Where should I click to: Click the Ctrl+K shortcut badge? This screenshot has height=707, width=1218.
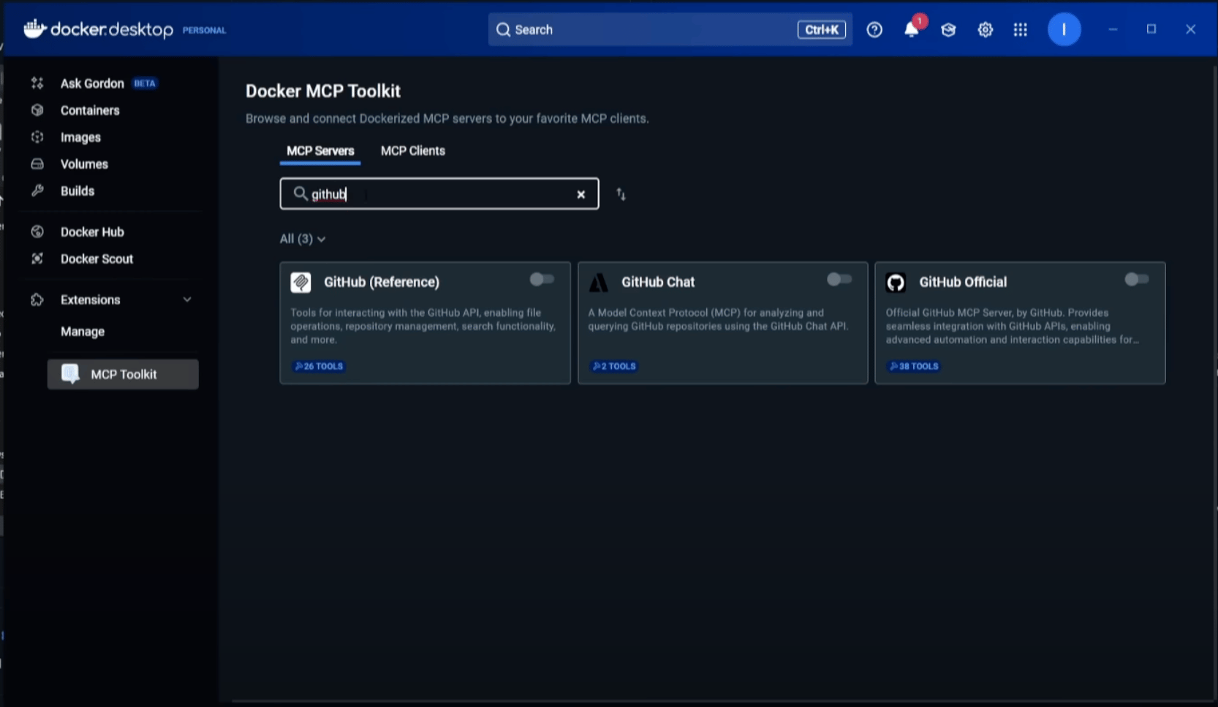822,30
